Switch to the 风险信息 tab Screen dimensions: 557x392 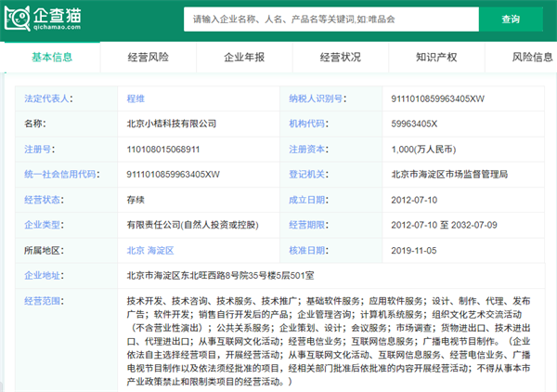(532, 57)
